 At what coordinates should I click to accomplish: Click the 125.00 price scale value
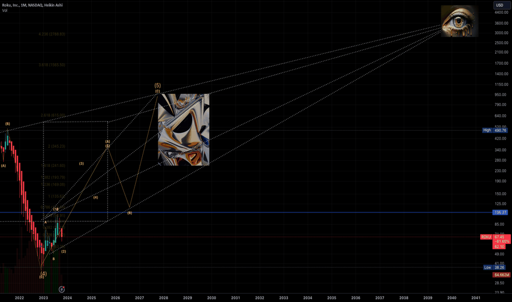502,204
